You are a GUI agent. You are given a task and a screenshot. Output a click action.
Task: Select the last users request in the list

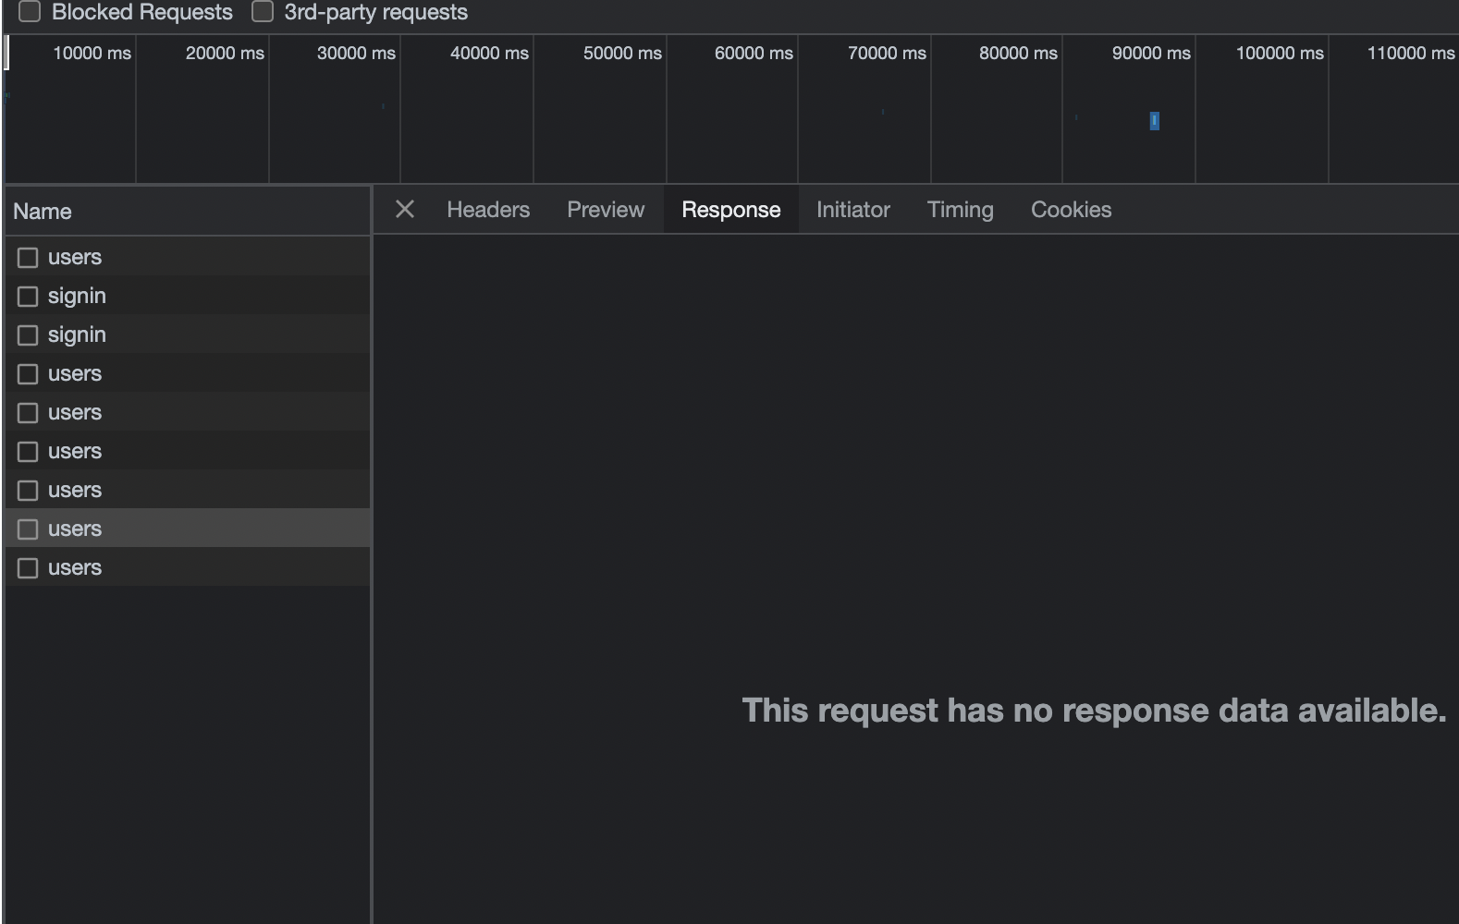(x=188, y=567)
